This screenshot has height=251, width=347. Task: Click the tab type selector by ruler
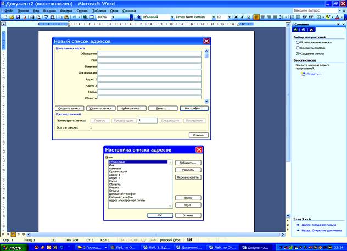click(3, 24)
